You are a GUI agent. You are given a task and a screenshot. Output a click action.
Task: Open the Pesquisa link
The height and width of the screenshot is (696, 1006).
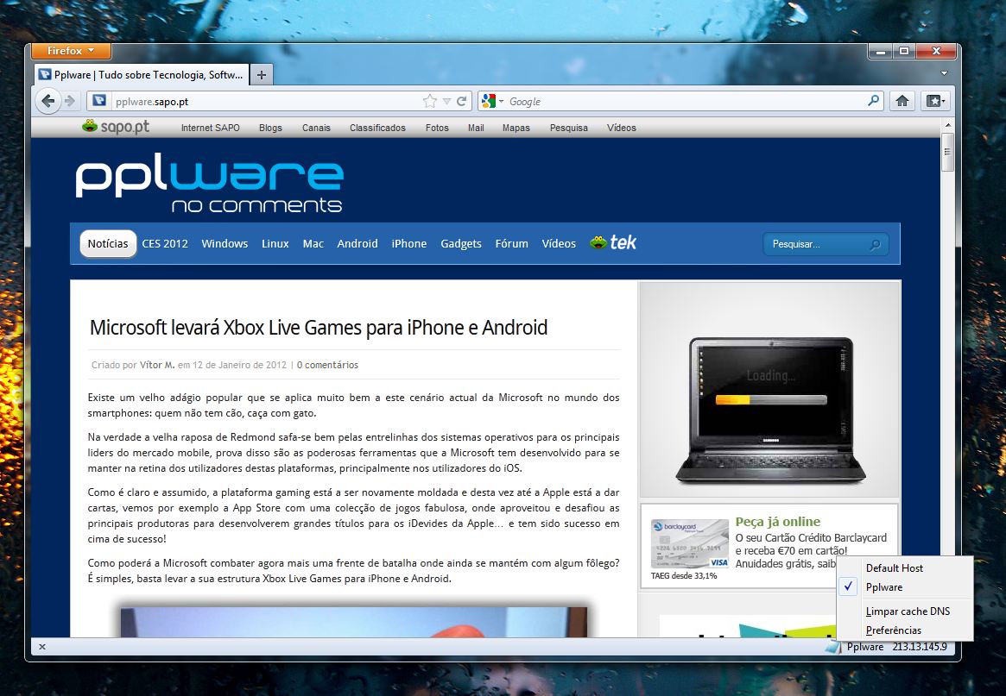point(569,128)
